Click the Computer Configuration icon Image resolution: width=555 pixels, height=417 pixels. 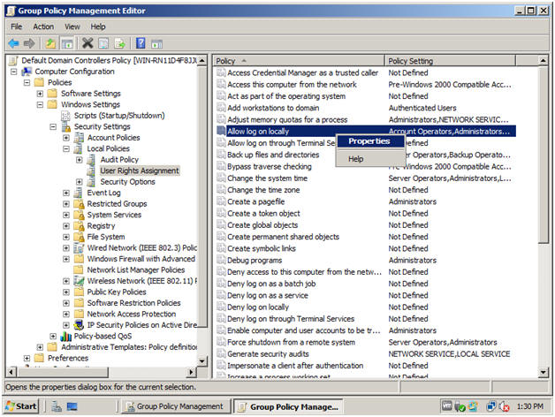(x=27, y=72)
